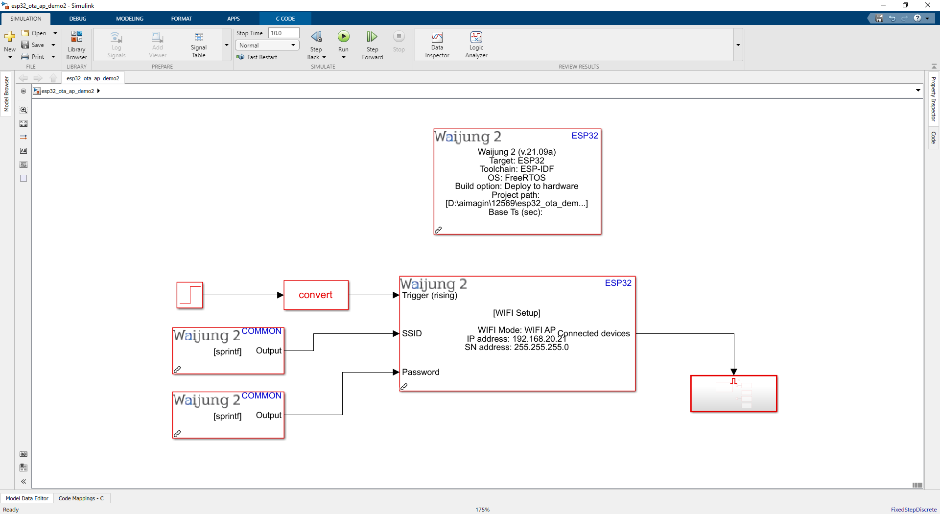Click the Stop simulation icon

coord(399,37)
